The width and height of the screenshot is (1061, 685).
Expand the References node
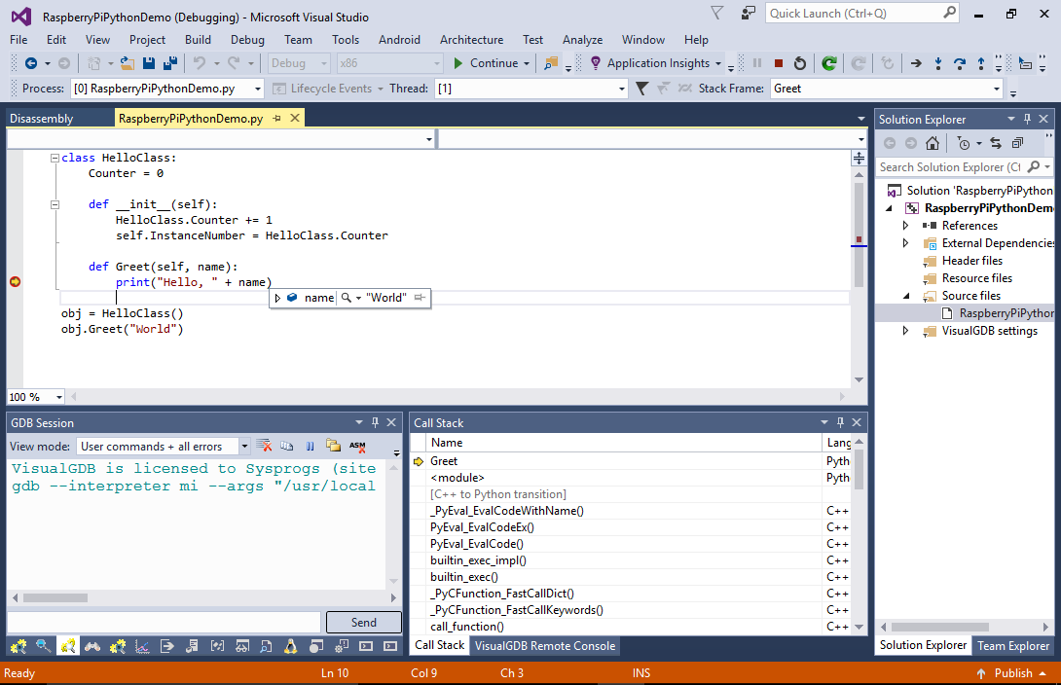905,225
